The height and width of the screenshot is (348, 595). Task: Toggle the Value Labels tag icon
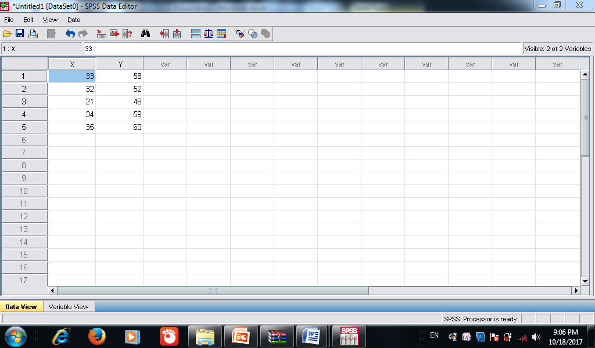(x=240, y=34)
